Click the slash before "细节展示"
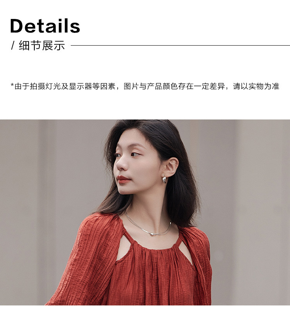This screenshot has height=324, width=290. coord(13,46)
